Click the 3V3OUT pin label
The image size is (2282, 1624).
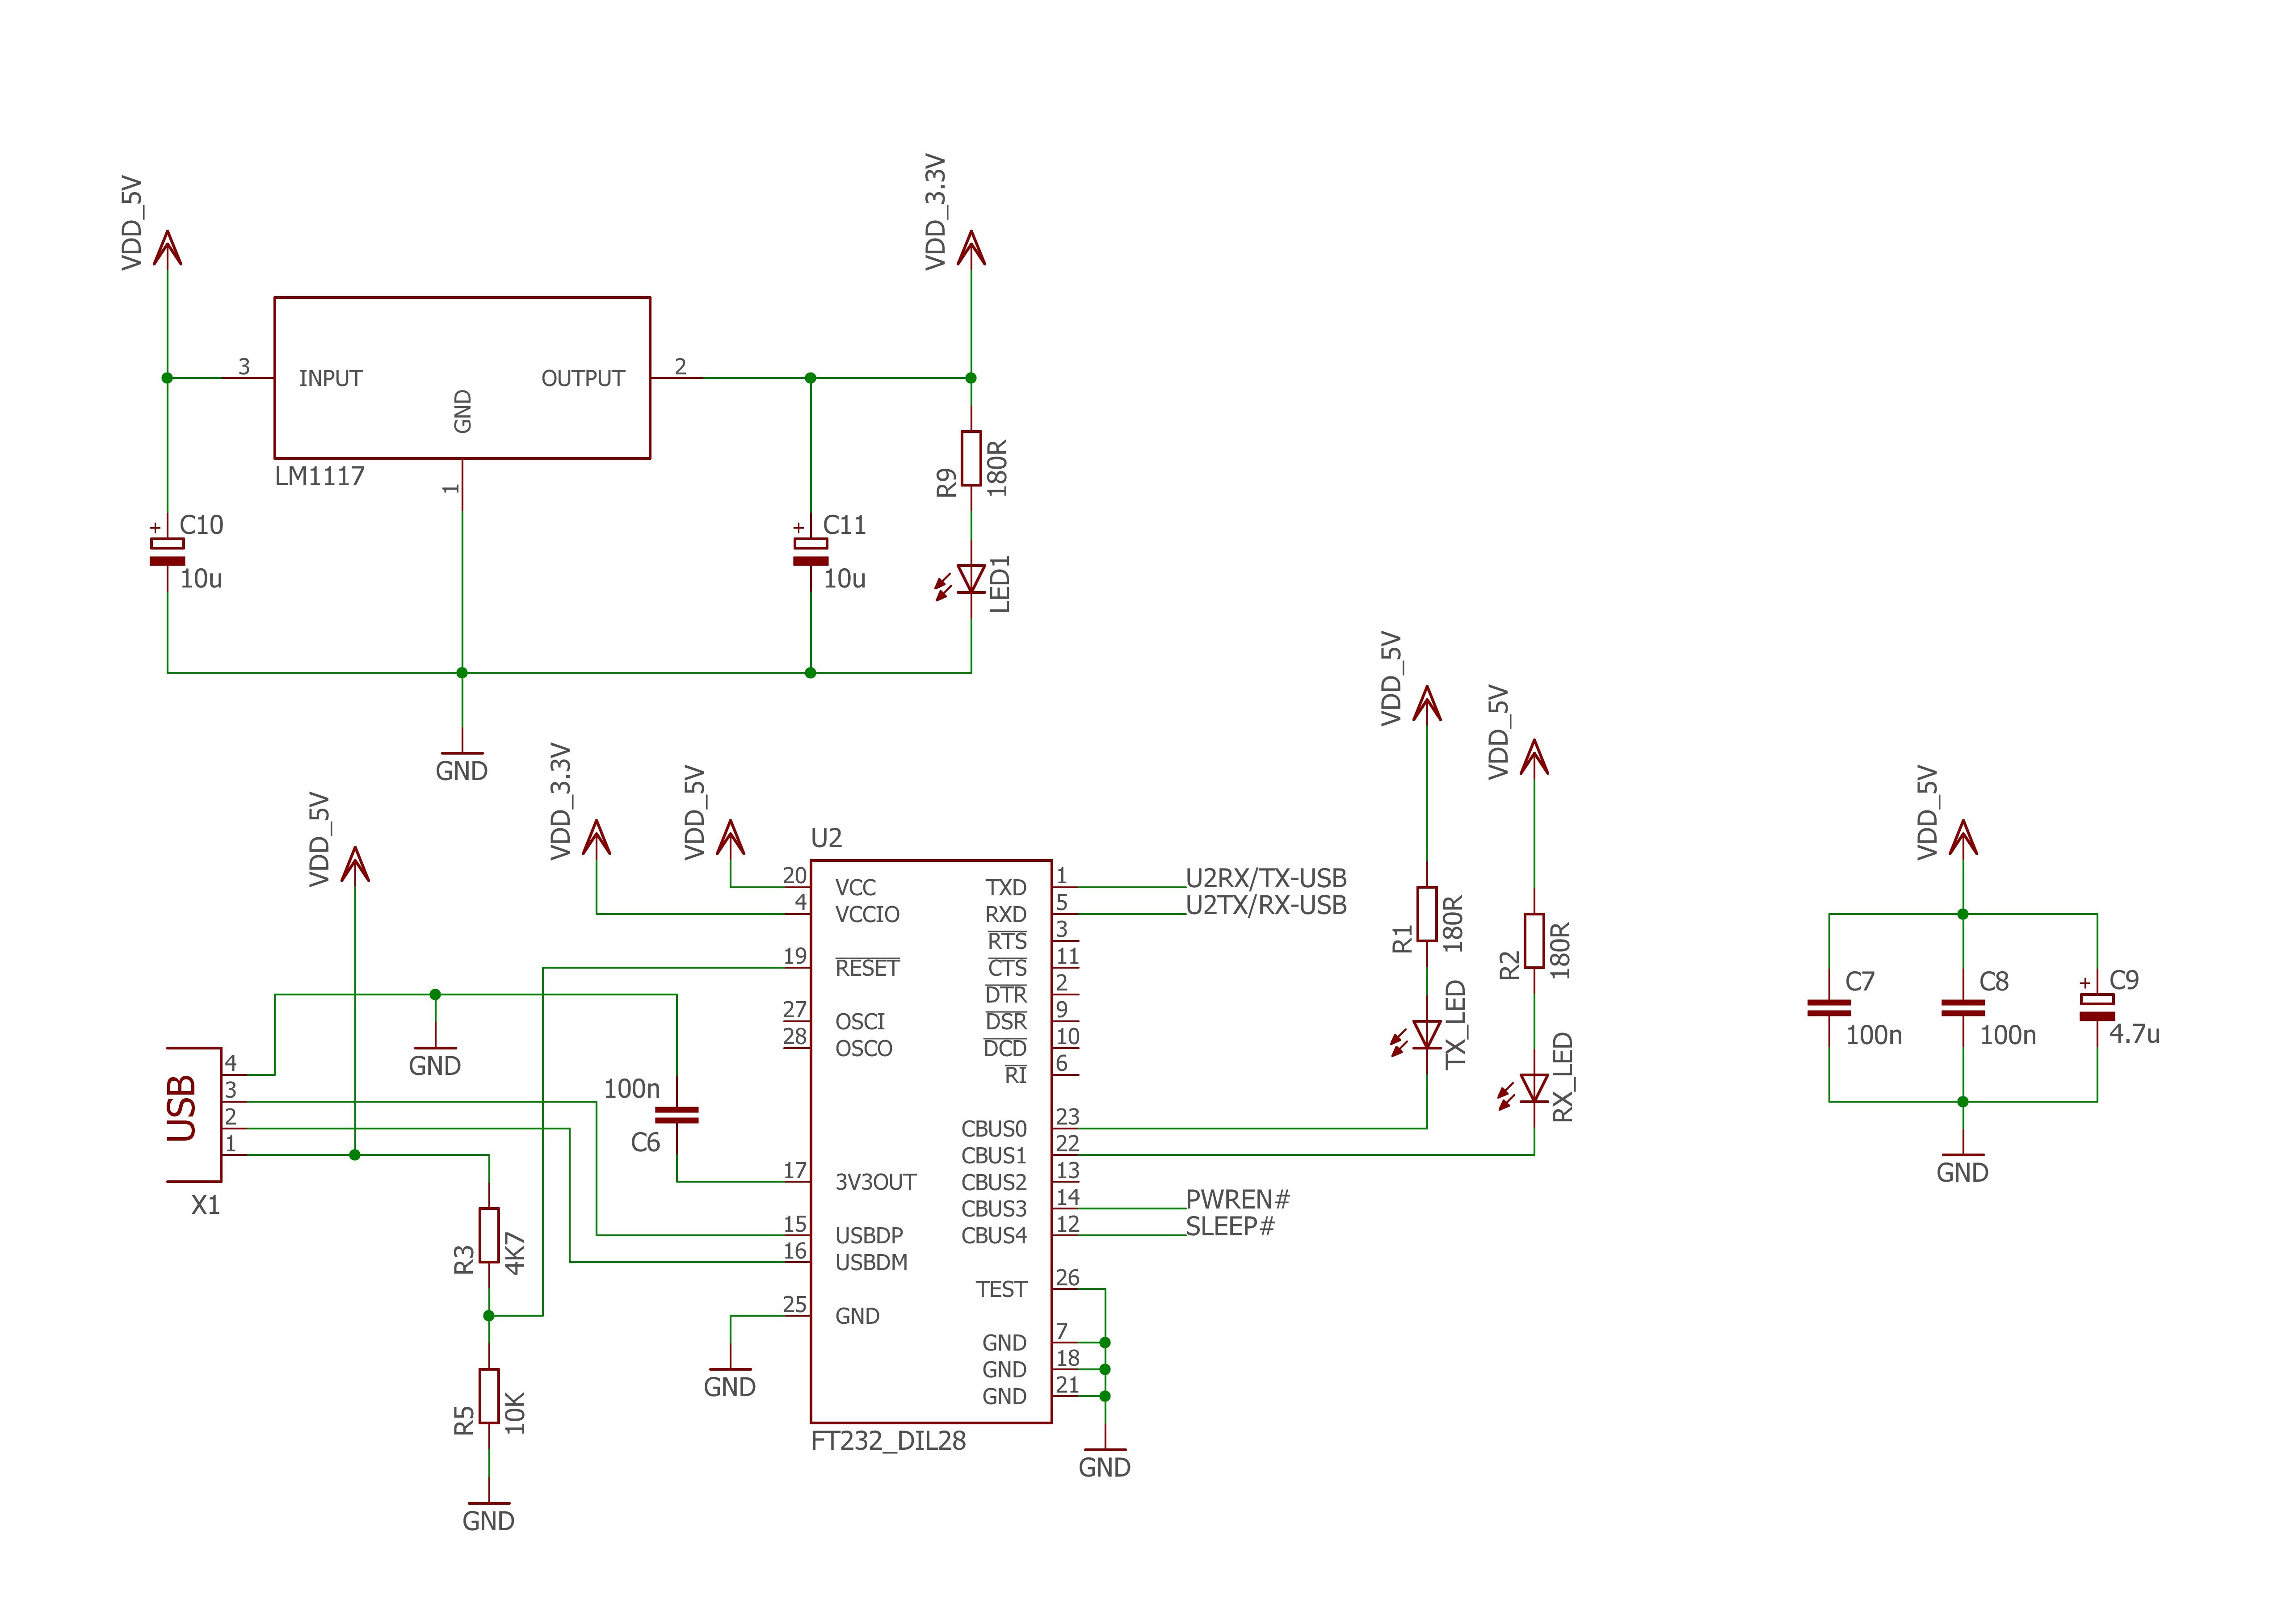point(876,1182)
